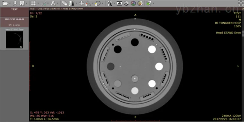Expand the chain link dropdown arrow
The width and height of the screenshot is (244, 122).
pos(48,3)
